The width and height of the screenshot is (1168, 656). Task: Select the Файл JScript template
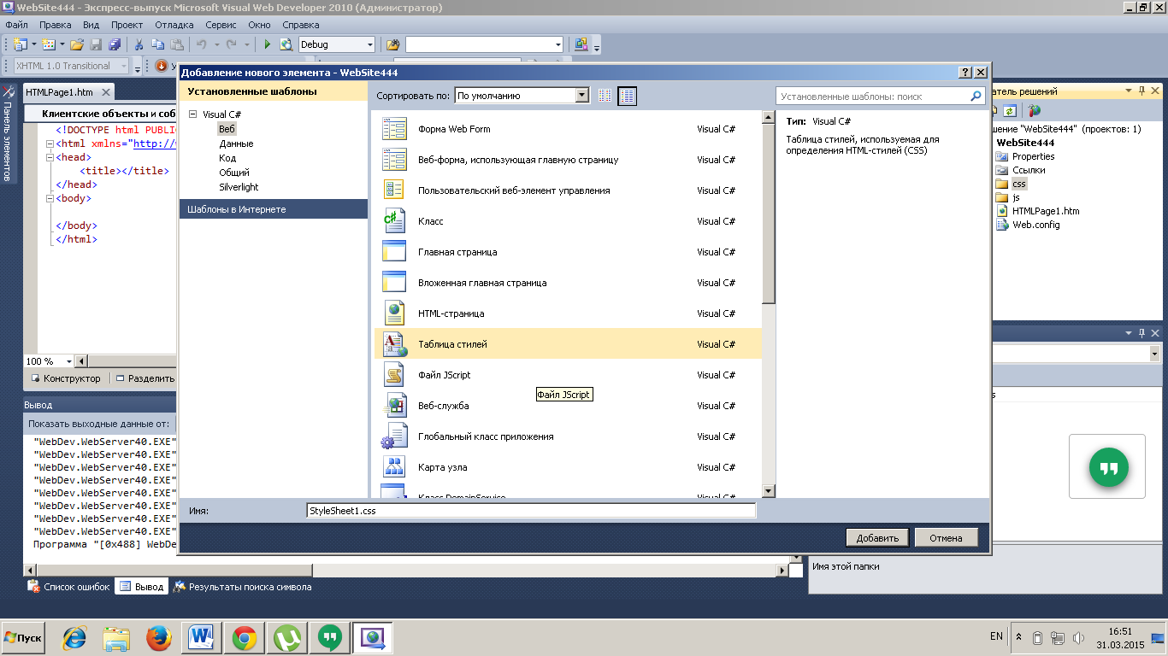pyautogui.click(x=568, y=375)
